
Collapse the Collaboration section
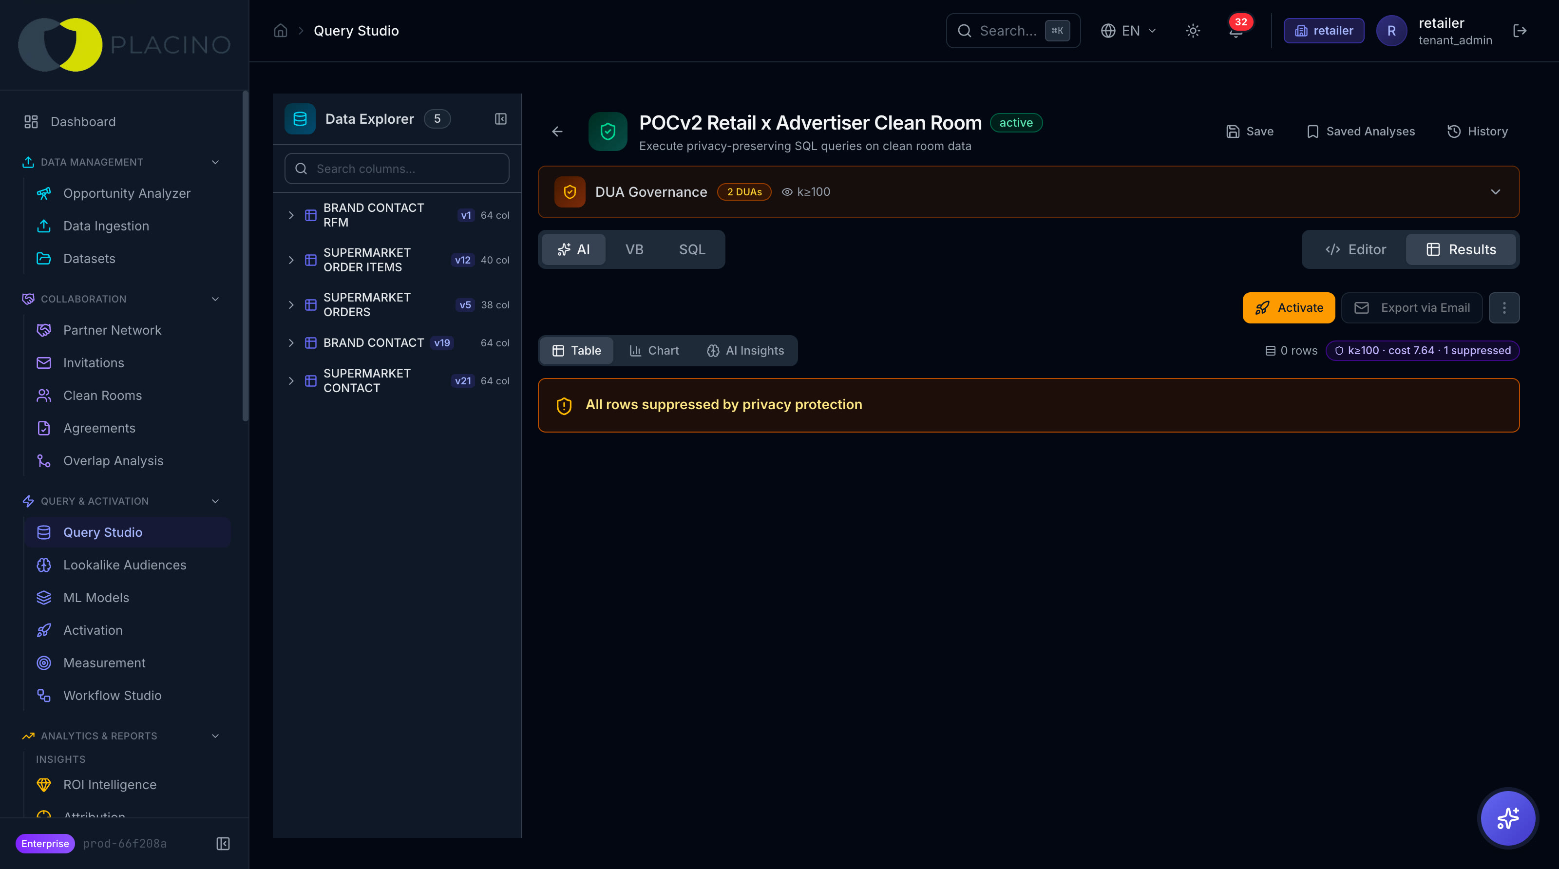215,299
